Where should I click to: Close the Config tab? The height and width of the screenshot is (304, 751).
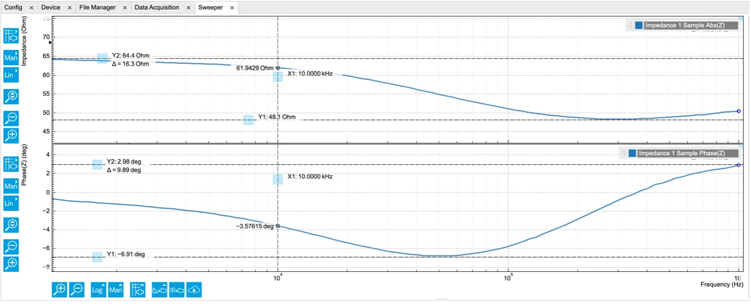click(x=32, y=8)
